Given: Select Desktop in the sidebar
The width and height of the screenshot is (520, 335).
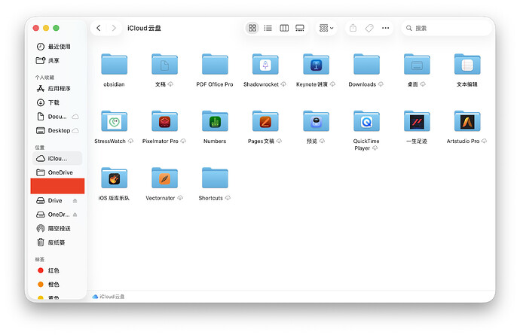Looking at the screenshot, I should coord(57,130).
